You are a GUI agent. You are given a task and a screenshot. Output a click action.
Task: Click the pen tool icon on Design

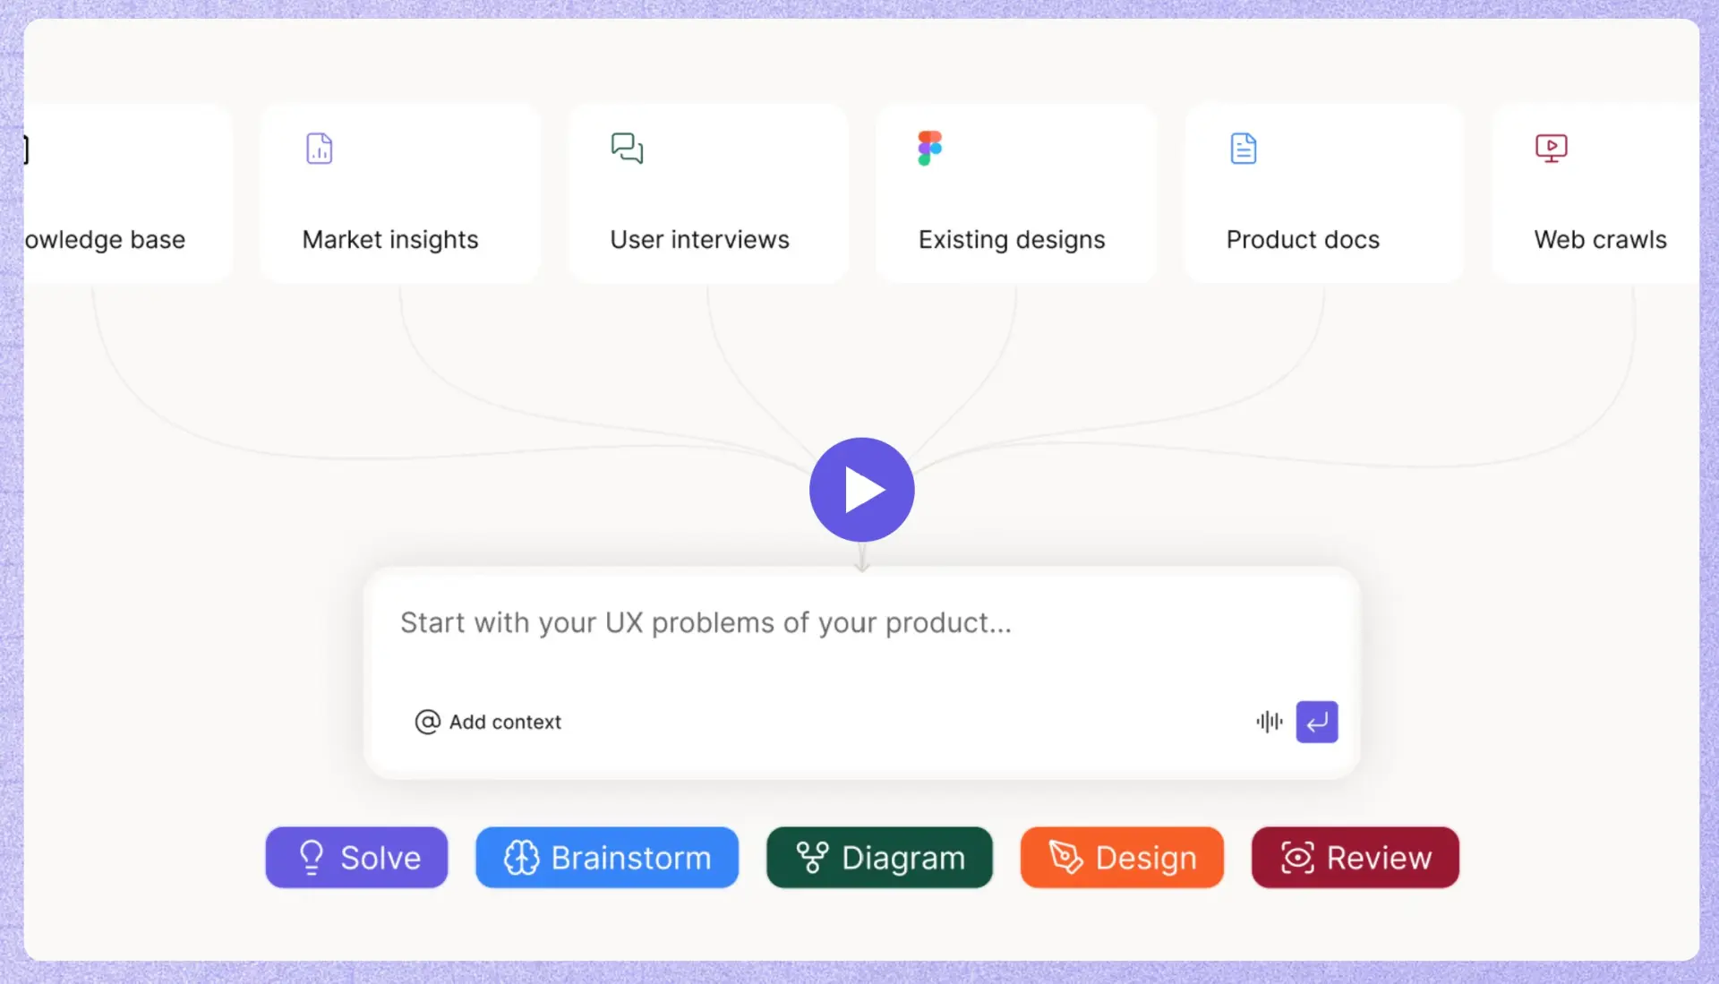[x=1065, y=858]
